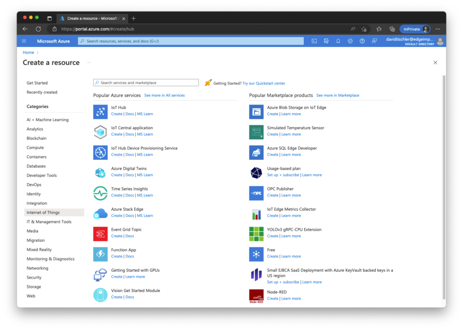Viewport: 463px width, 330px height.
Task: Open Try our Quickstart center link
Action: point(264,83)
